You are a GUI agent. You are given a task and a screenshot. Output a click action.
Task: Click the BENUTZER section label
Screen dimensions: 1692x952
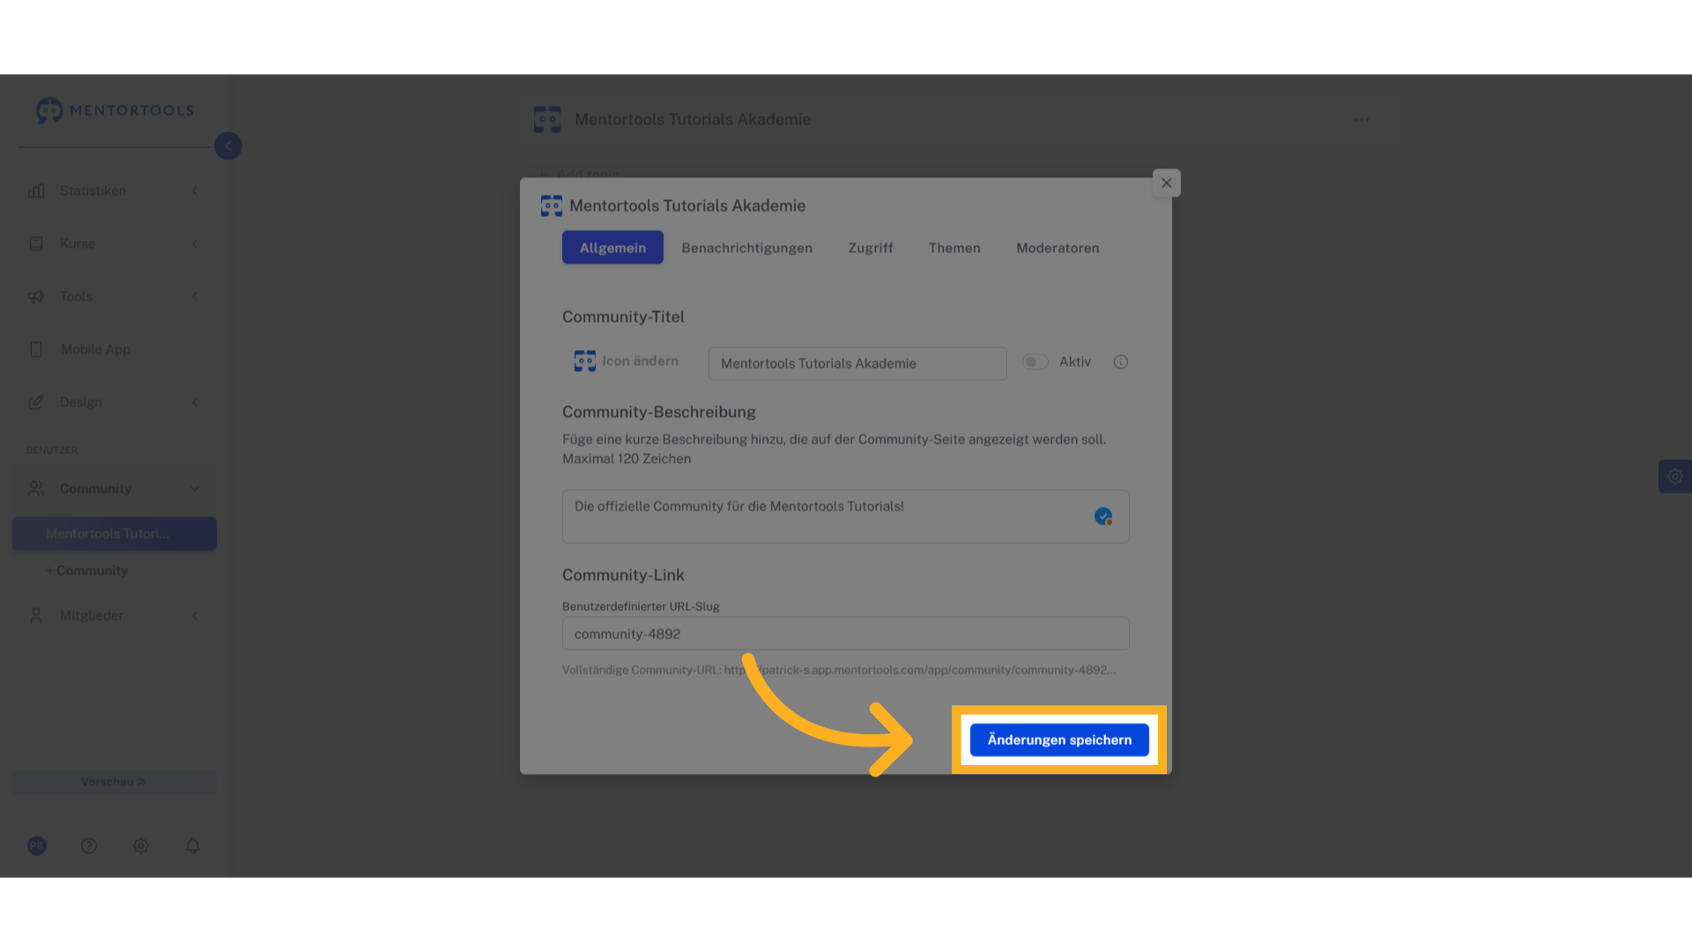52,450
